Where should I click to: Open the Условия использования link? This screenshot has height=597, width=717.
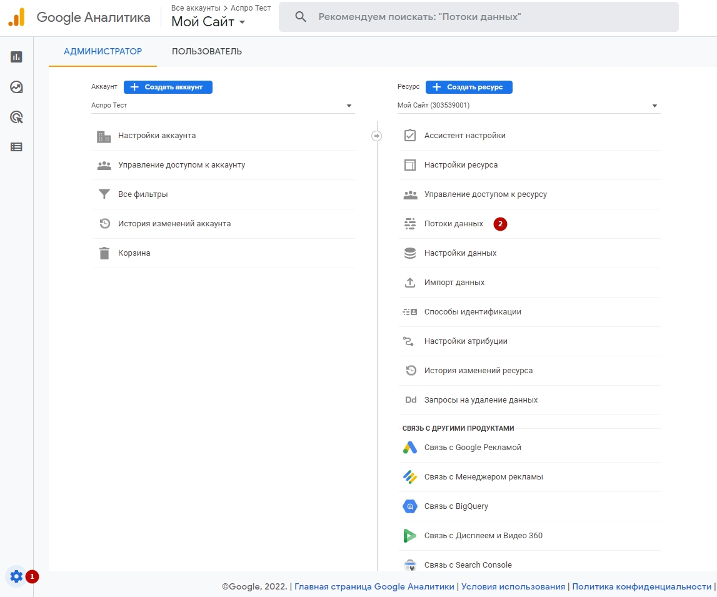(513, 586)
